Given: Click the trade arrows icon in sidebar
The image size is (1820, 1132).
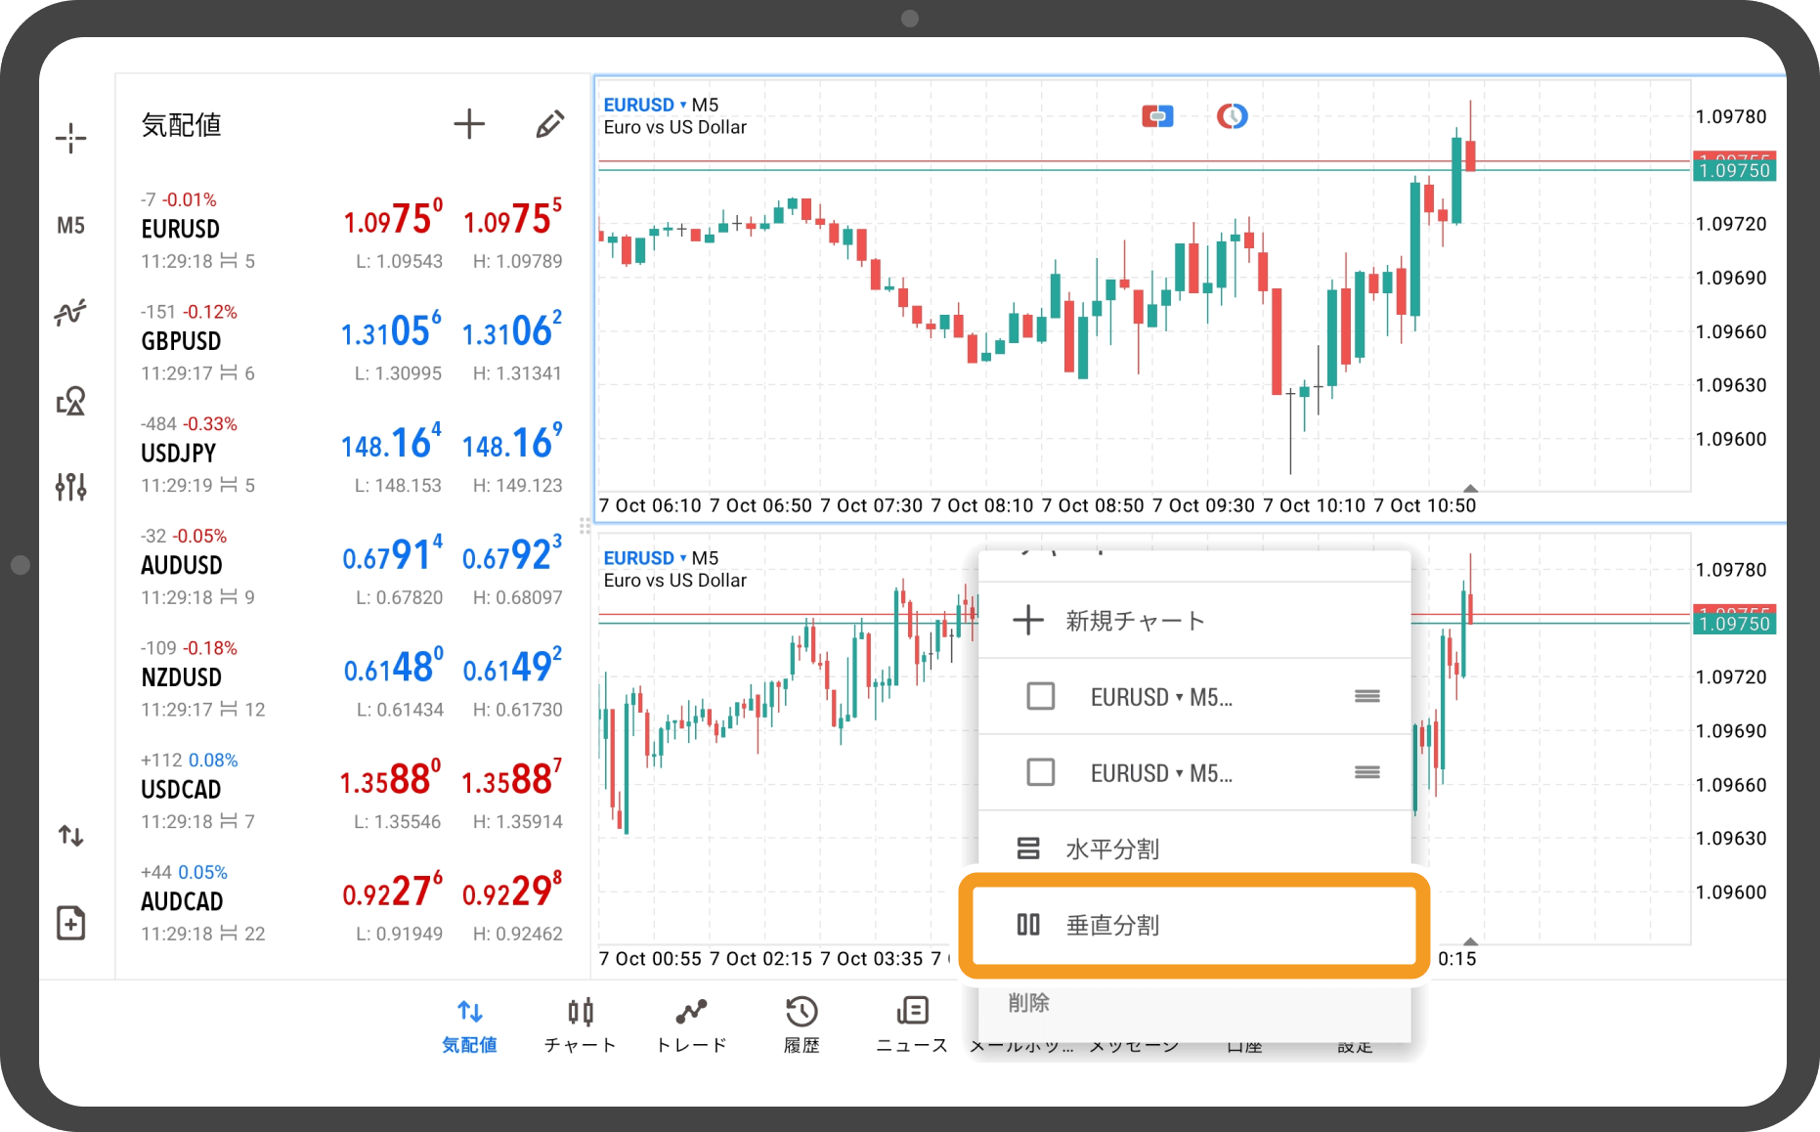Looking at the screenshot, I should click(70, 836).
